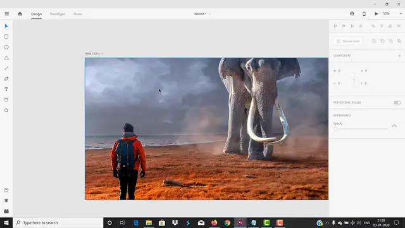Select the Text tool
The image size is (405, 228).
pyautogui.click(x=6, y=89)
